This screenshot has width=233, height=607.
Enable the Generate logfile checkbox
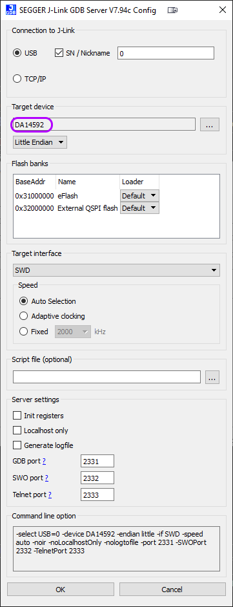click(x=17, y=445)
